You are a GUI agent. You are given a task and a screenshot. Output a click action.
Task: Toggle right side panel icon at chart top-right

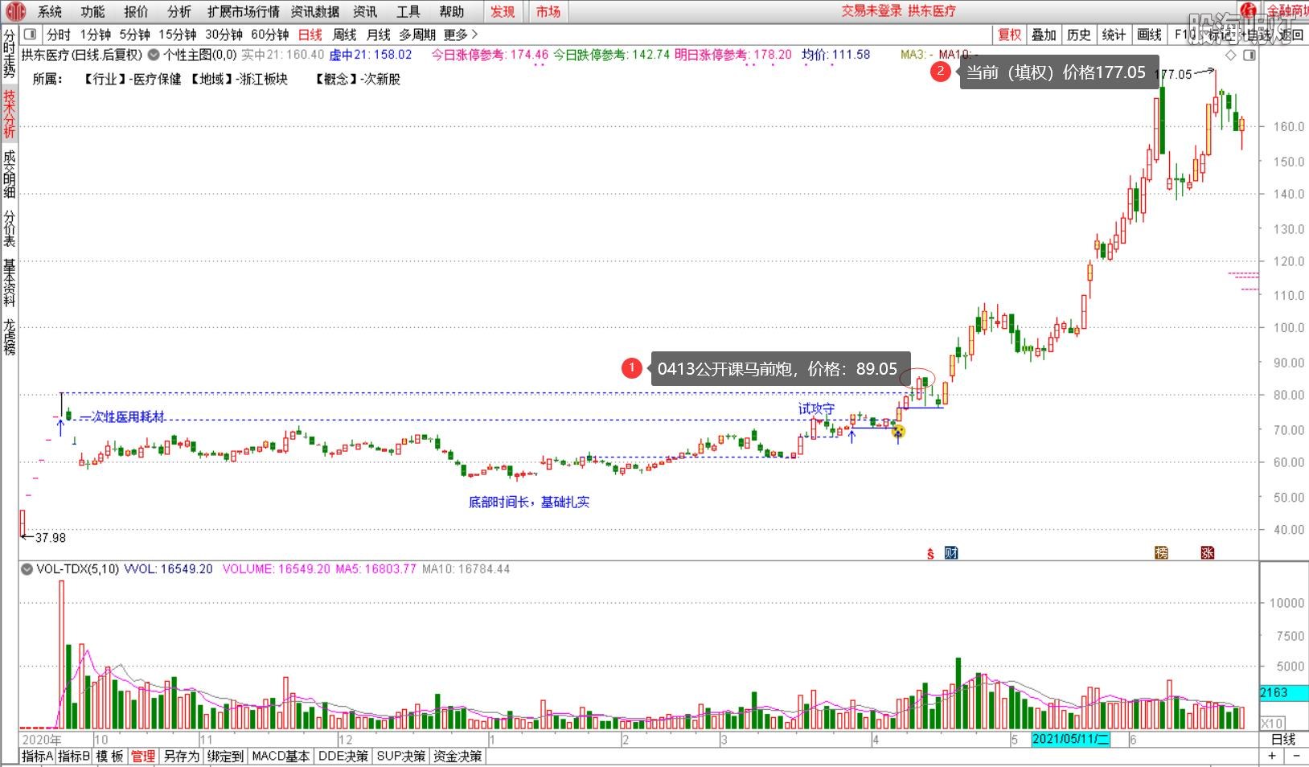(1249, 55)
